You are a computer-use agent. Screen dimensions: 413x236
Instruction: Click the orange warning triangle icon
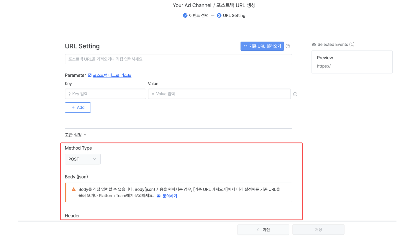tap(74, 189)
